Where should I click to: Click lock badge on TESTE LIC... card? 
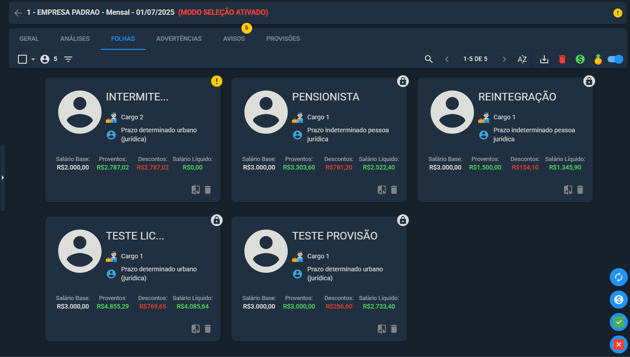tap(217, 220)
